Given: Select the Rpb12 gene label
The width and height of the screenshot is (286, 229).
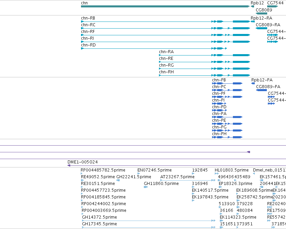Looking at the screenshot, I should 257,3.
